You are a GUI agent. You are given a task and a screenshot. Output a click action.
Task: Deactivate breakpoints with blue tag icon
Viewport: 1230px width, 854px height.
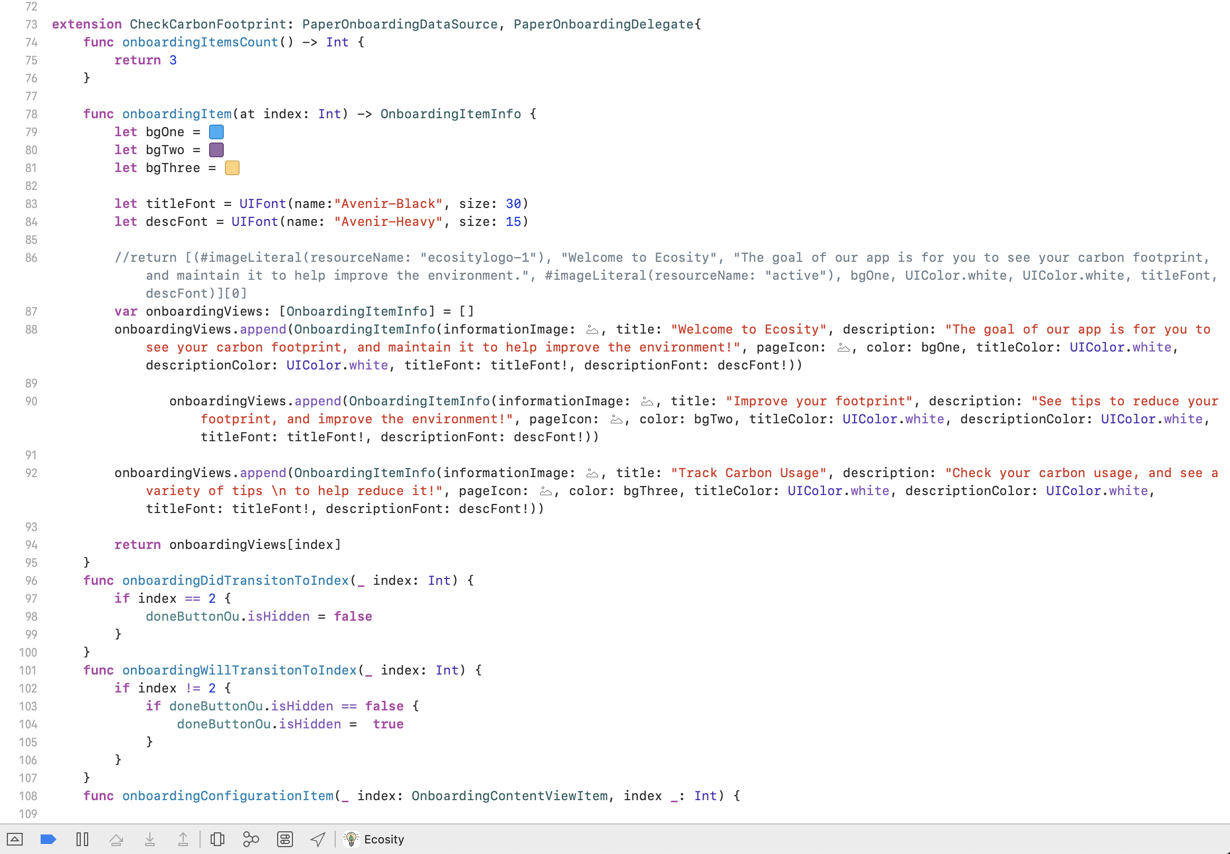pos(48,839)
